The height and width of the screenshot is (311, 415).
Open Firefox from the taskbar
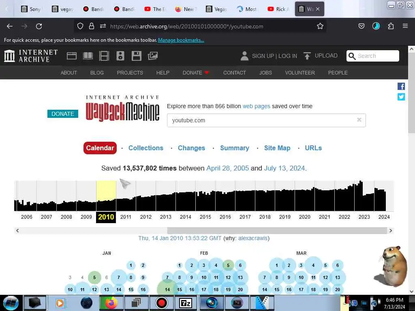point(111,303)
